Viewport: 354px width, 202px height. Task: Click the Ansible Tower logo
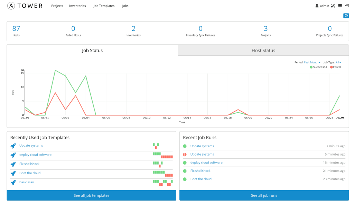click(x=25, y=6)
